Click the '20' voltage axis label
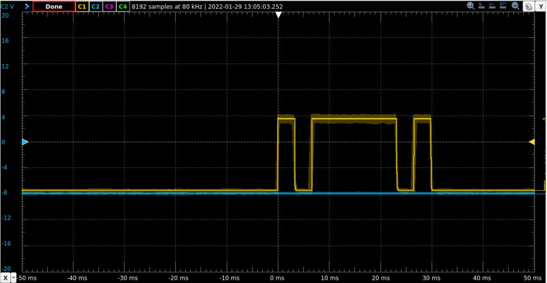Image resolution: width=547 pixels, height=283 pixels. pos(5,15)
